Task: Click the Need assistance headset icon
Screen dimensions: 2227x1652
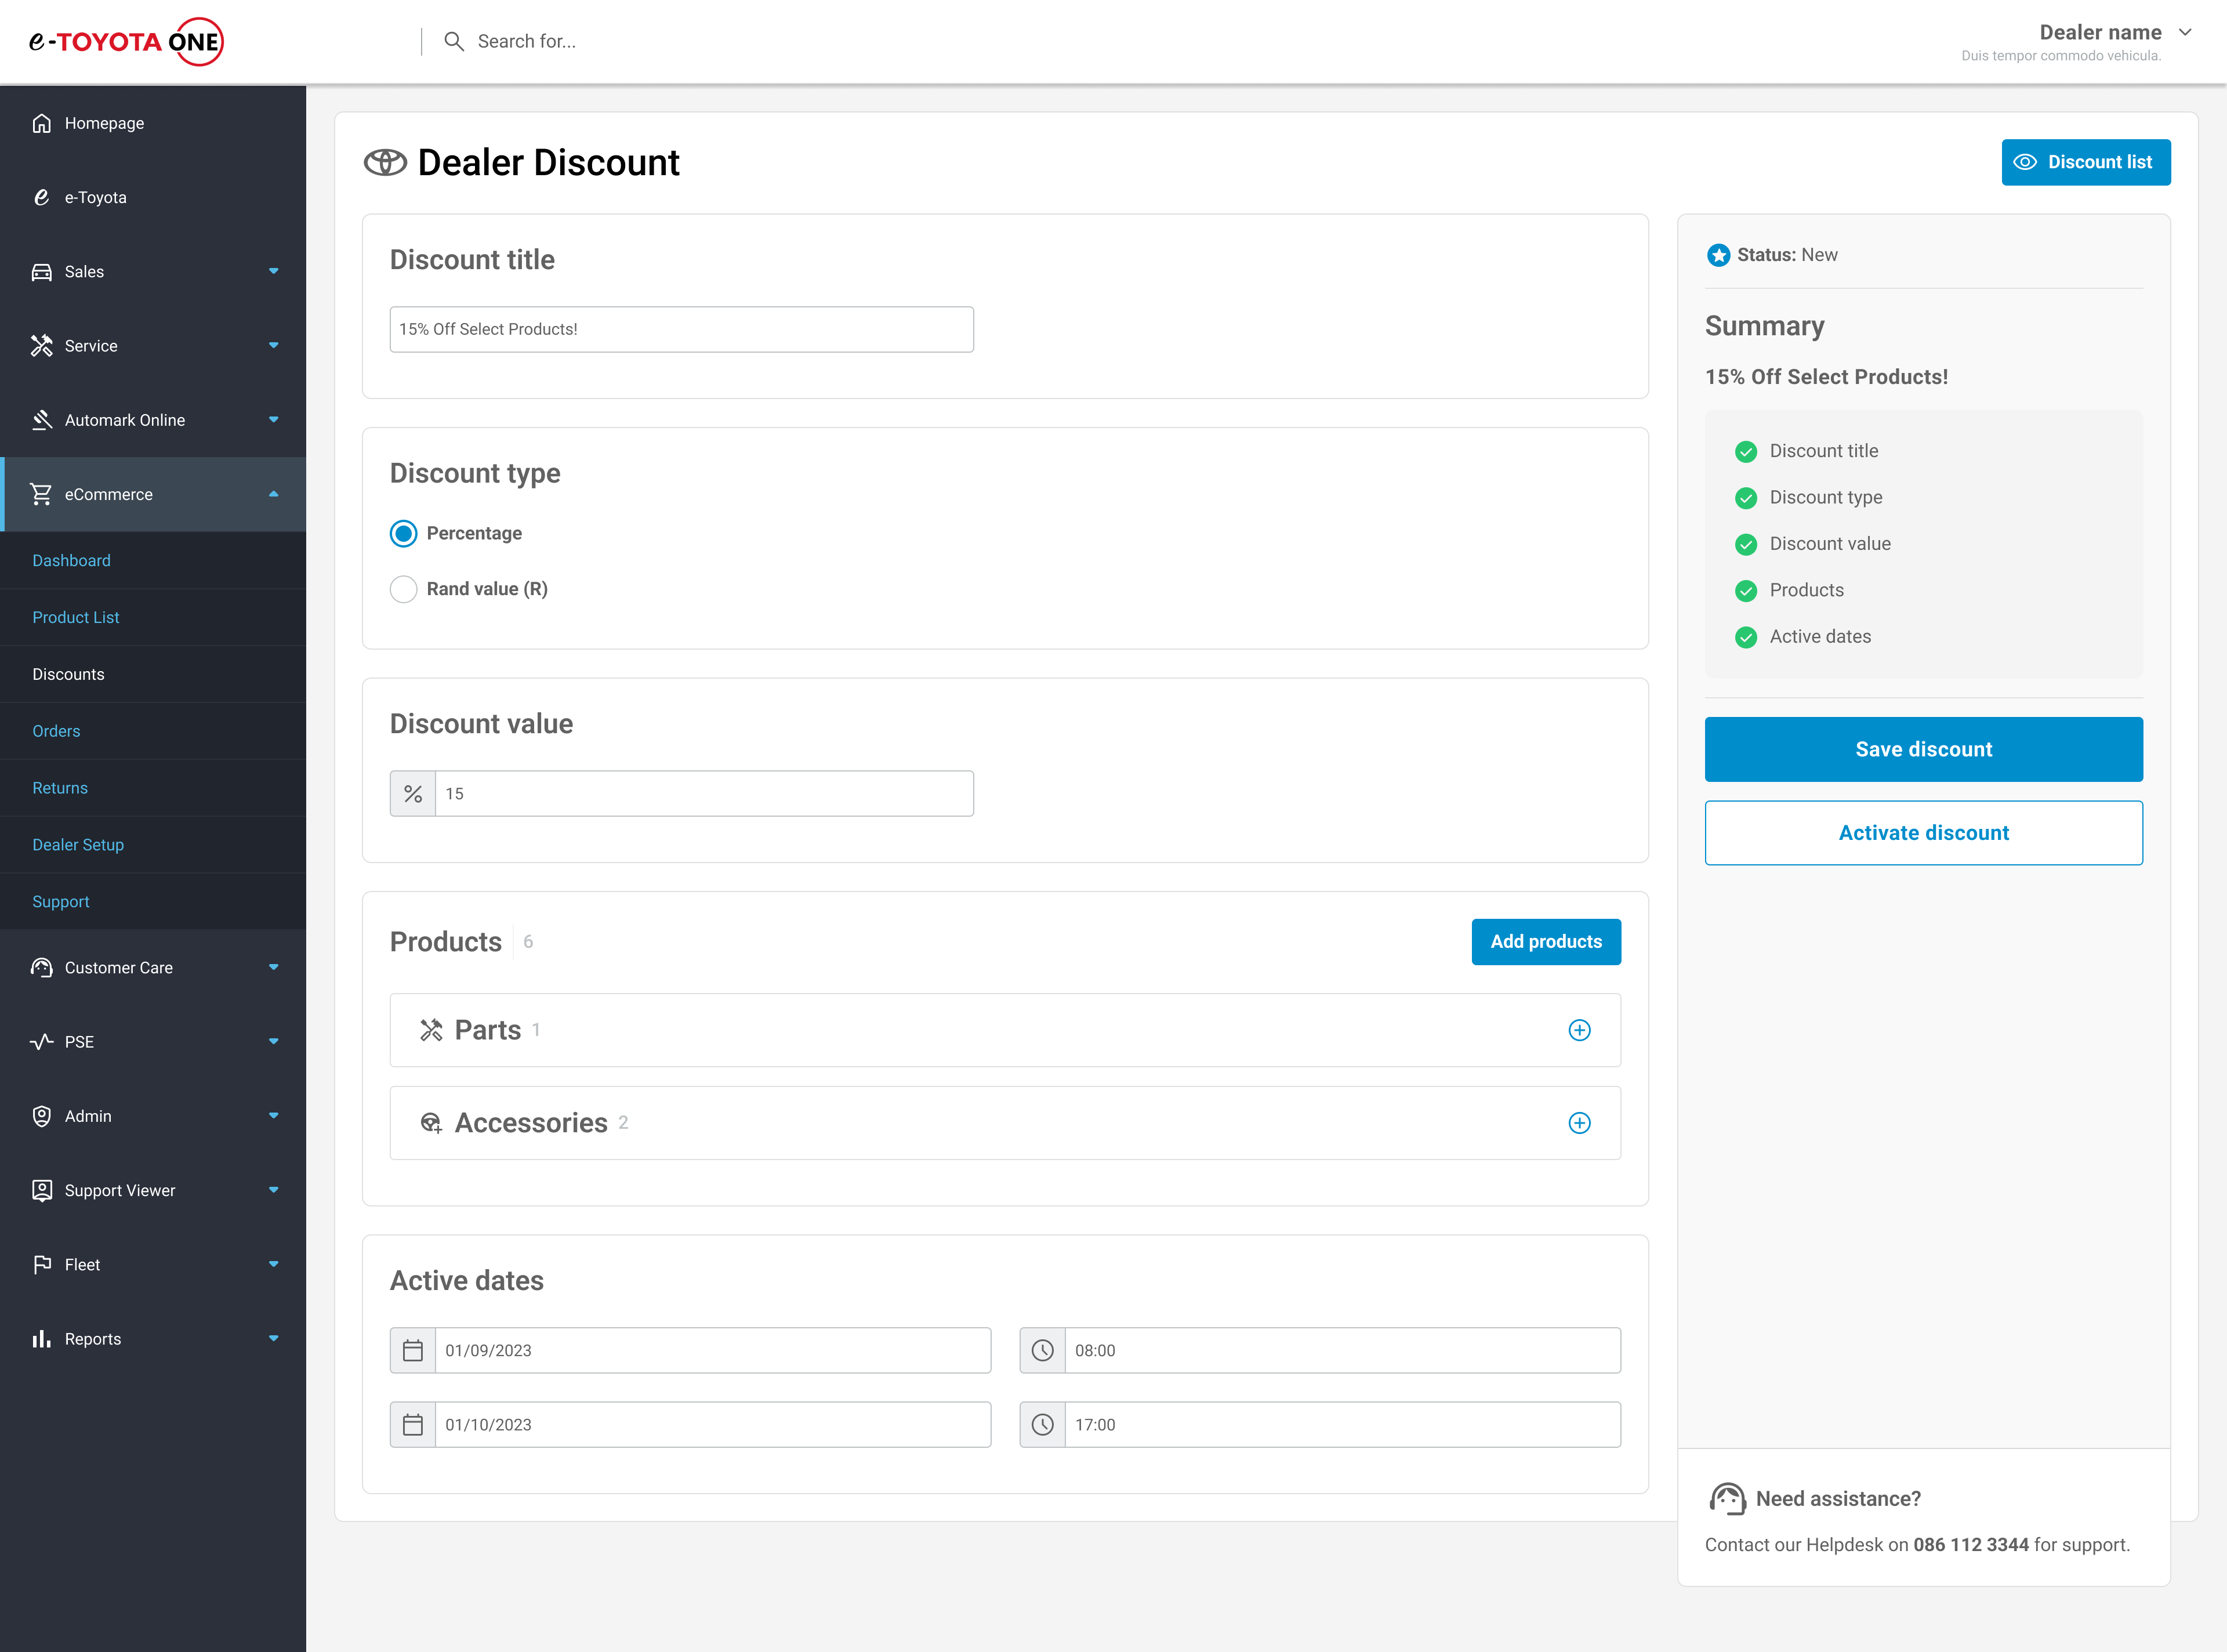Action: [1727, 1498]
